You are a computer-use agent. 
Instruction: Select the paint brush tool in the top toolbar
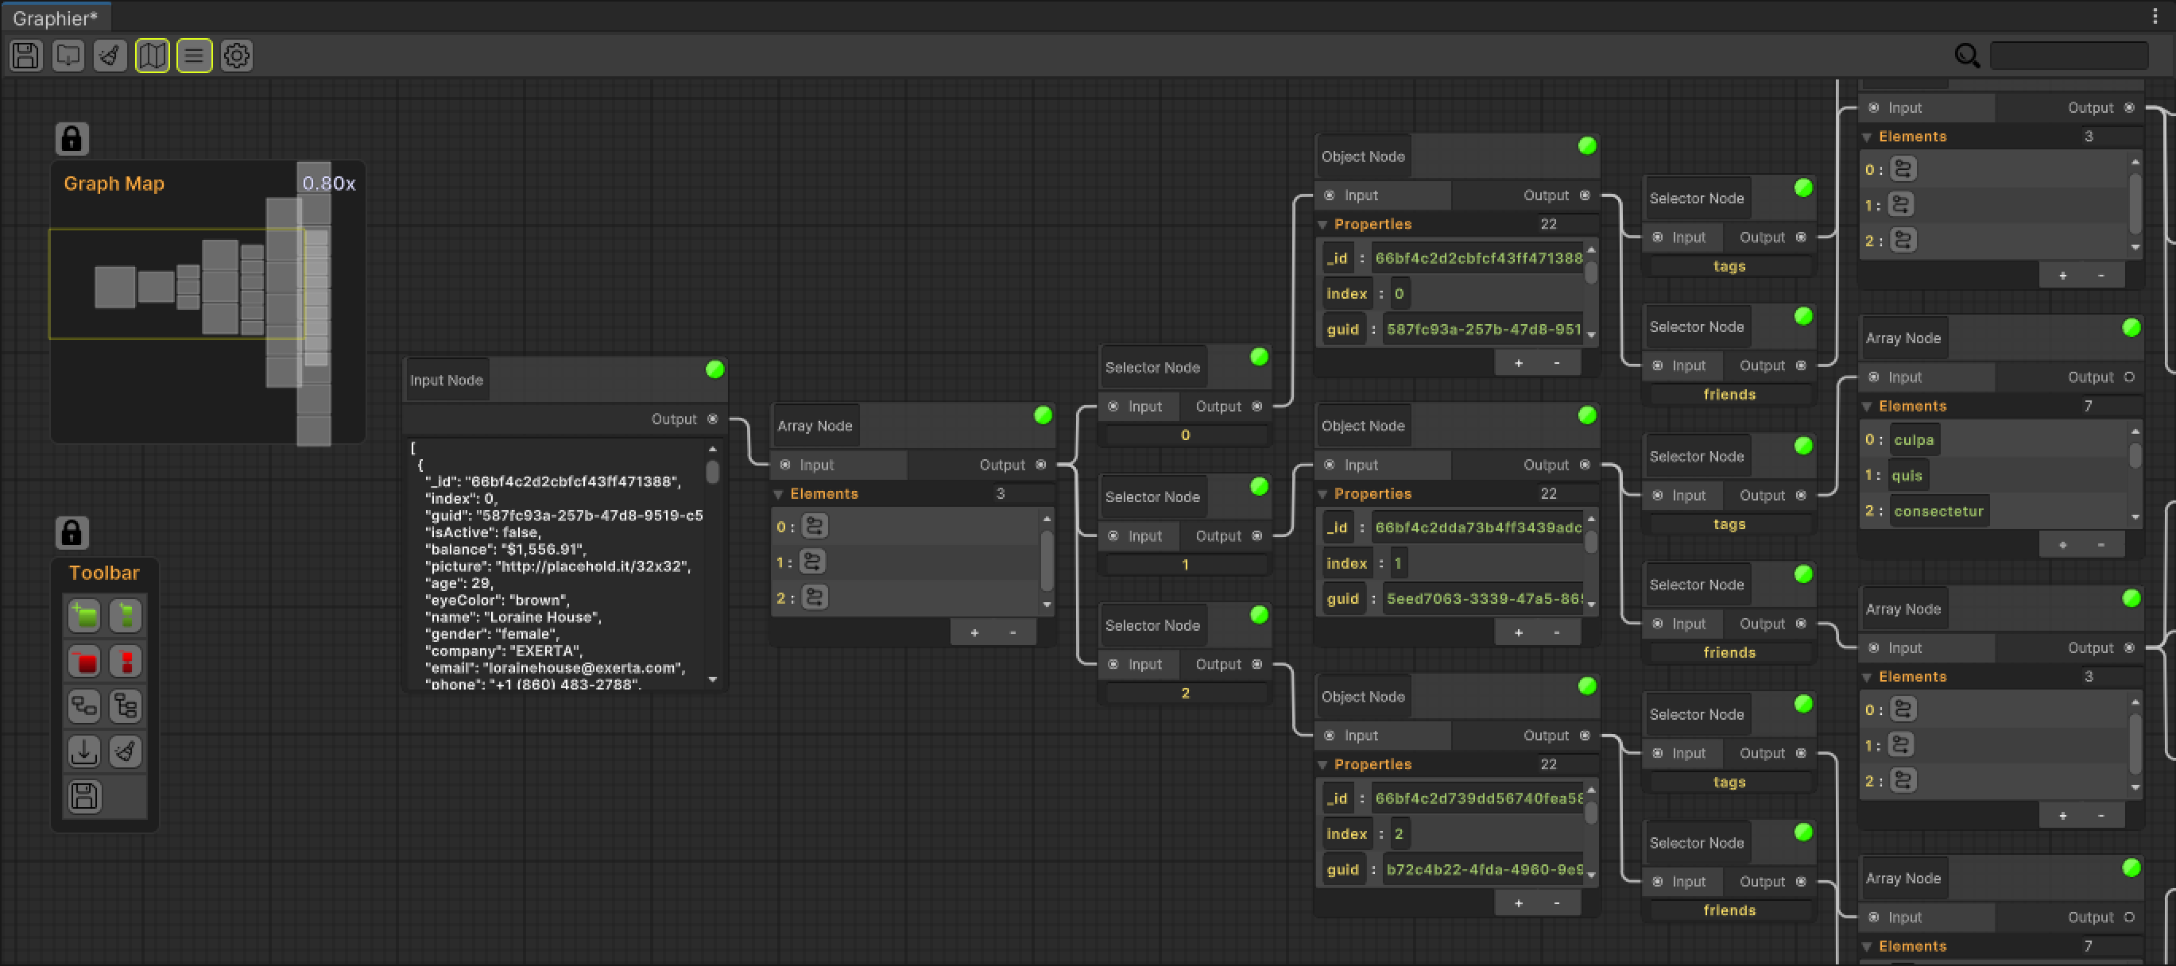(109, 55)
